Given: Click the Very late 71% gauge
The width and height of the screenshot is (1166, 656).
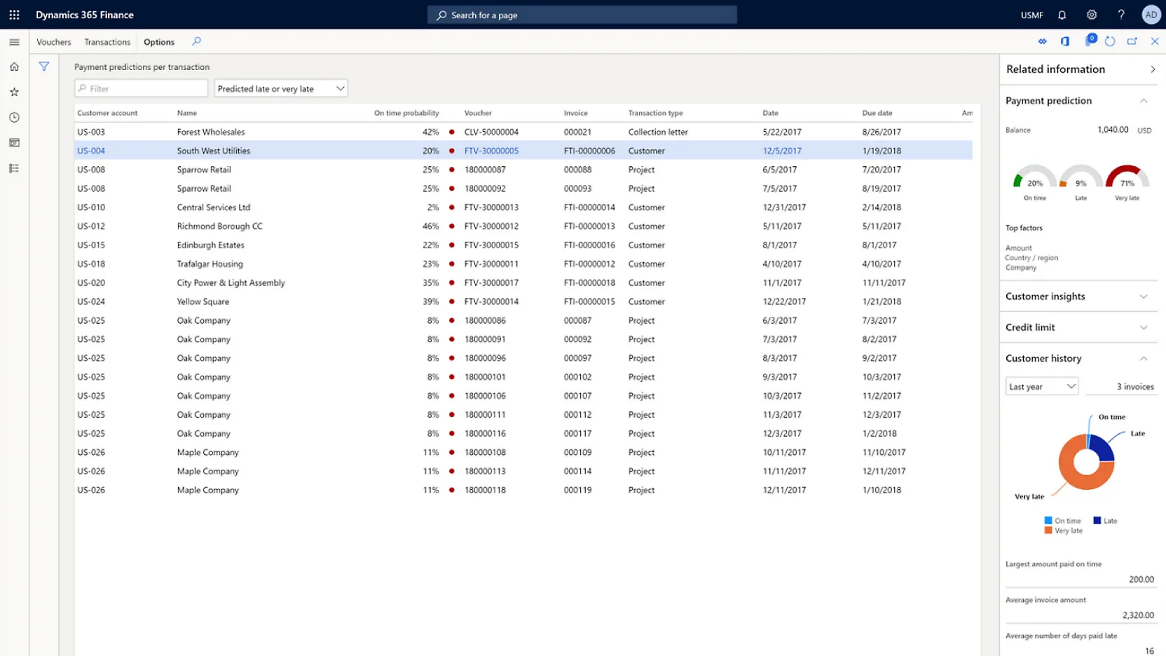Looking at the screenshot, I should (x=1126, y=182).
